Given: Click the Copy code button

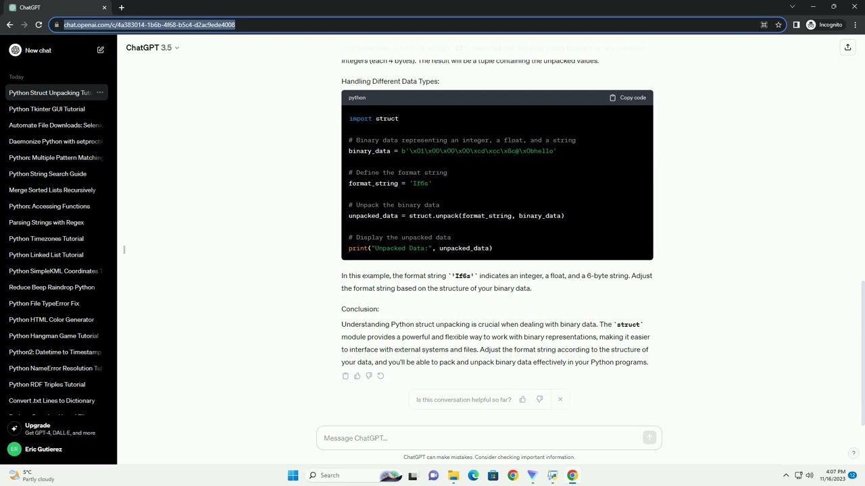Looking at the screenshot, I should click(628, 98).
